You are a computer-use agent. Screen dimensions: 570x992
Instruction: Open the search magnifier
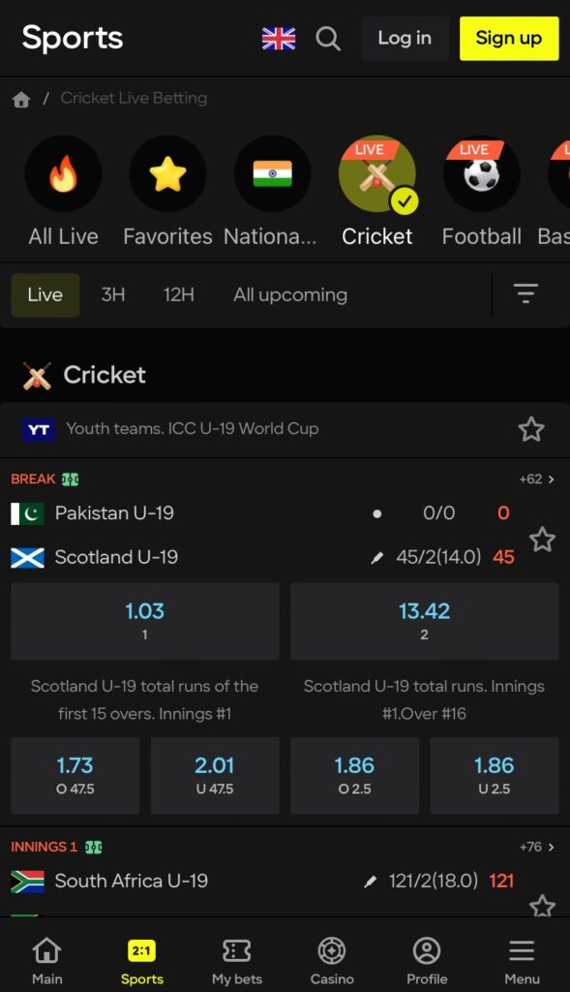328,39
